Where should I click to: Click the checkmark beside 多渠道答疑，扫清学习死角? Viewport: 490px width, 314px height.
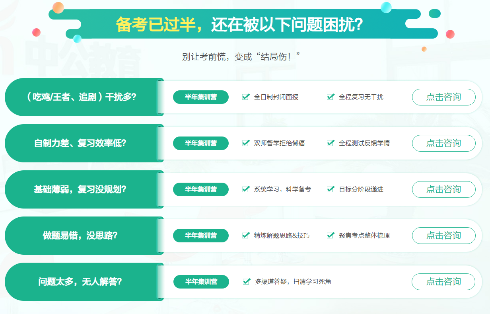pos(245,281)
